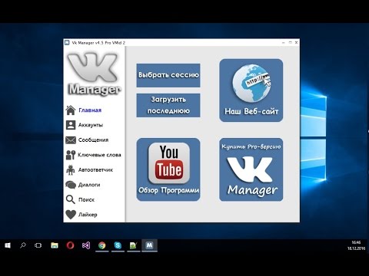
Task: Open the Аккаунты person icon
Action: [x=71, y=125]
